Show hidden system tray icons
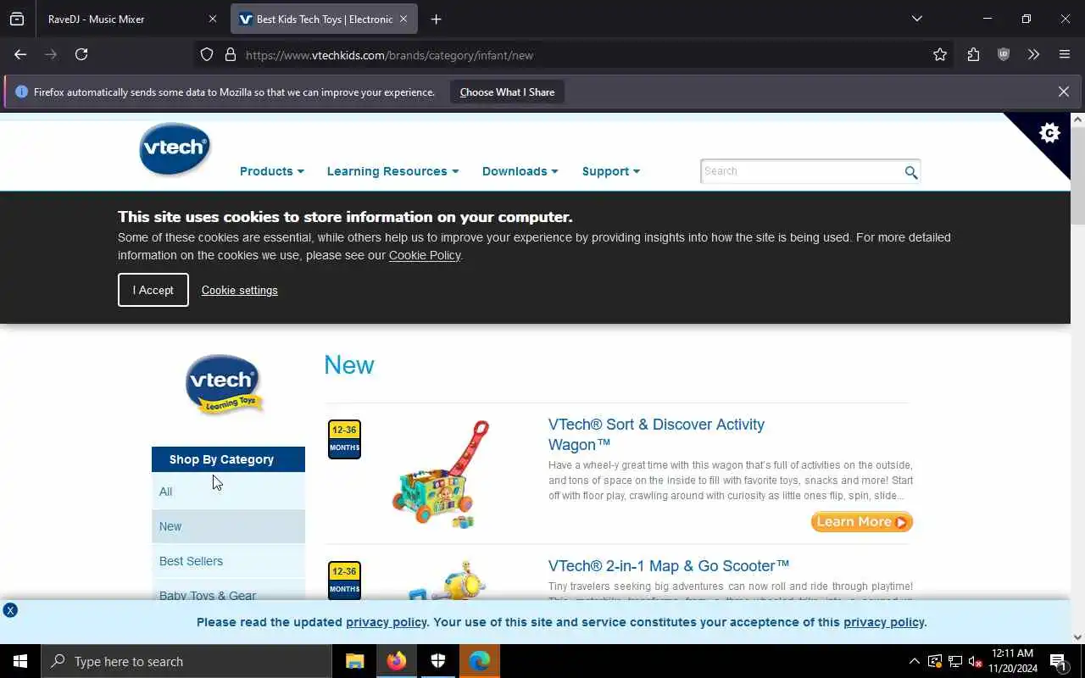This screenshot has height=678, width=1085. click(x=914, y=661)
